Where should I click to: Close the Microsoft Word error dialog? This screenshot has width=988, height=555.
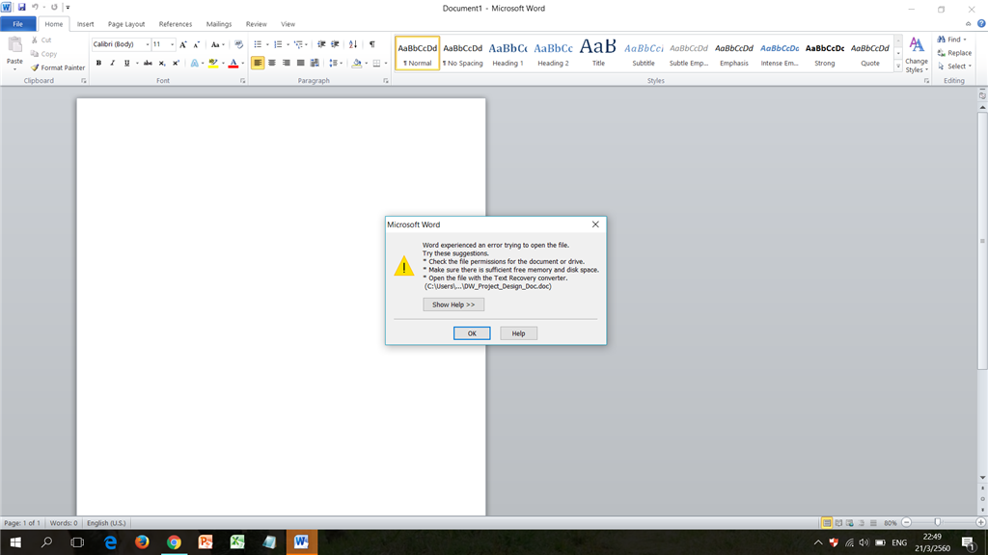595,224
